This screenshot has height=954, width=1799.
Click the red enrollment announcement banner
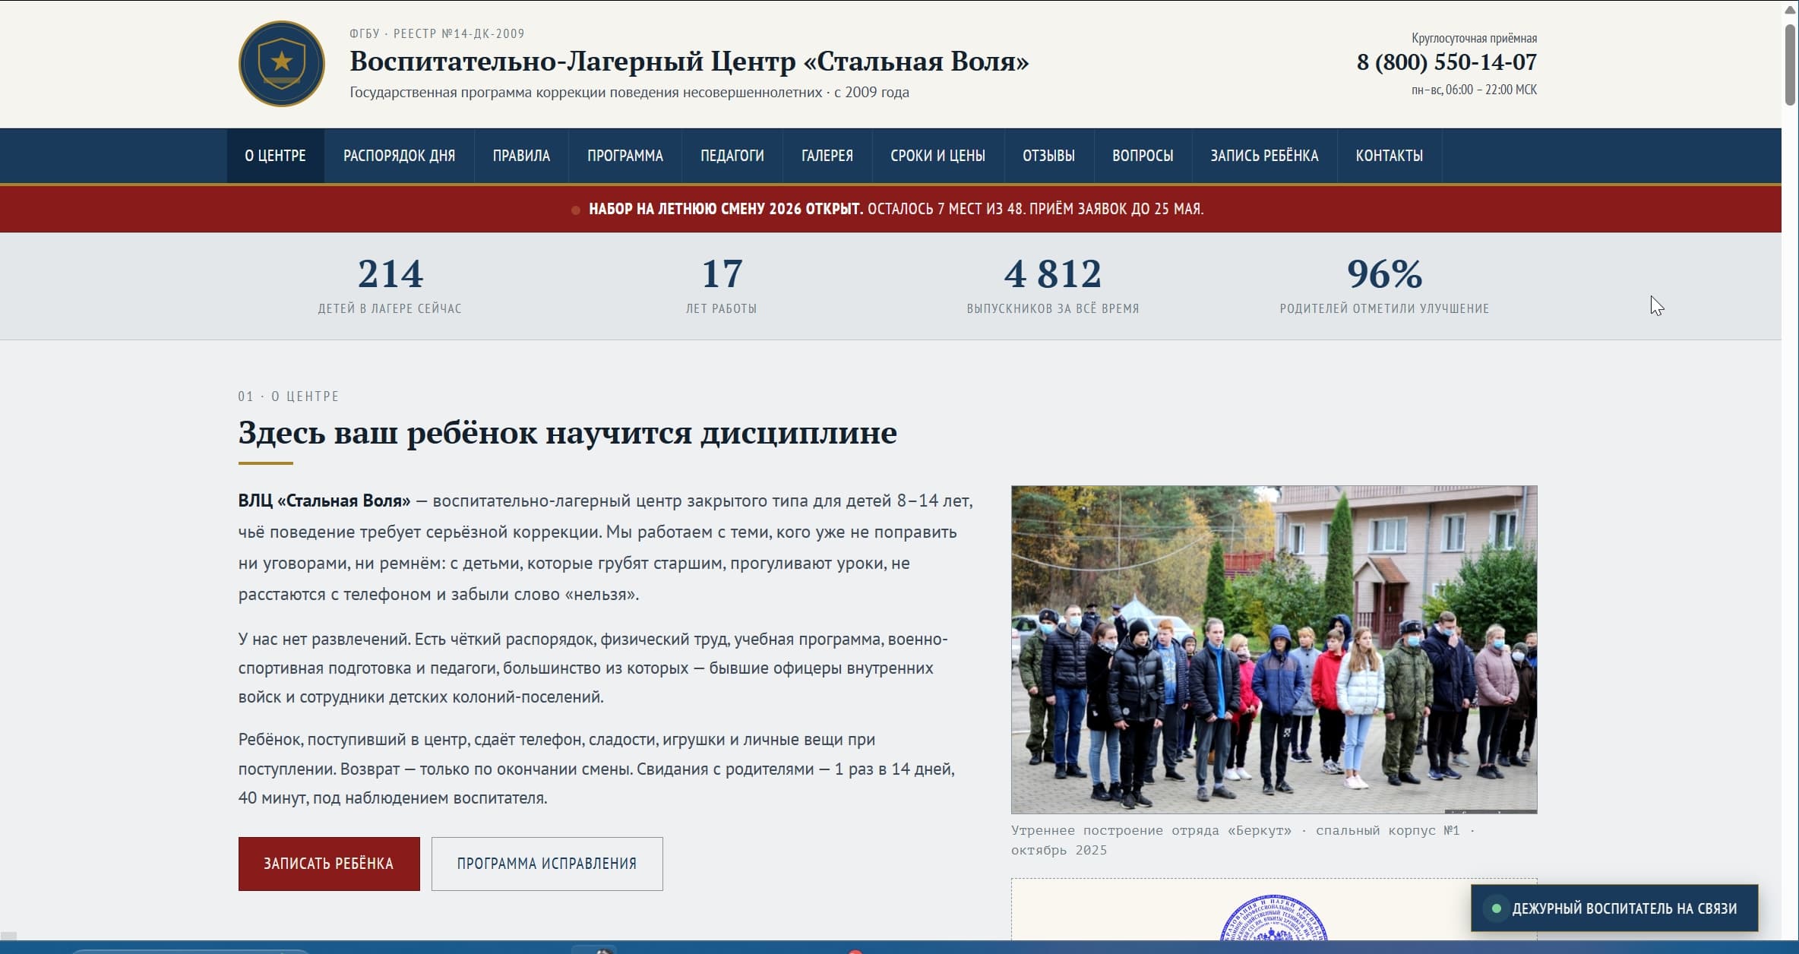[x=890, y=209]
